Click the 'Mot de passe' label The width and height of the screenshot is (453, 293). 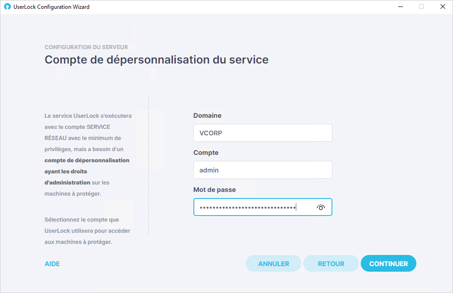click(x=215, y=190)
